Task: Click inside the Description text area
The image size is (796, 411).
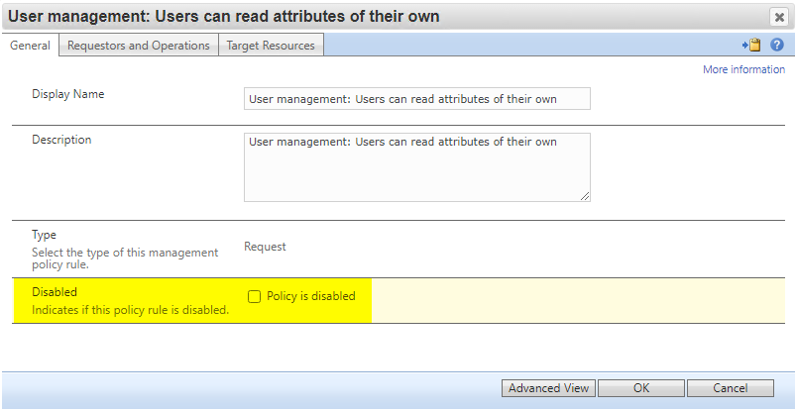Action: pyautogui.click(x=416, y=166)
